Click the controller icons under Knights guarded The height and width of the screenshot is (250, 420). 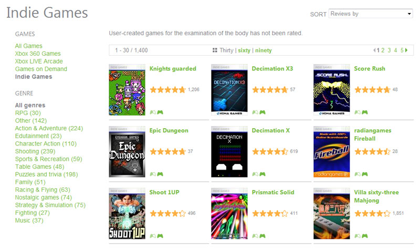coord(156,112)
